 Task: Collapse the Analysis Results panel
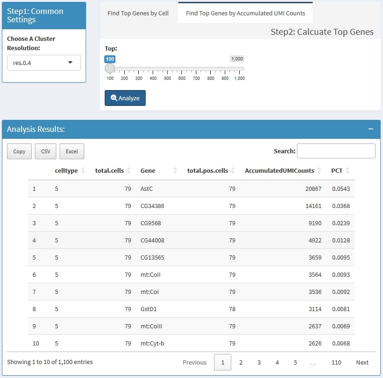coord(371,129)
